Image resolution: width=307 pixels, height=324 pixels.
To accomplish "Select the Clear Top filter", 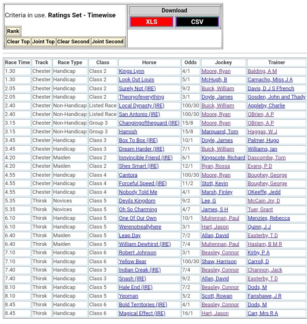I will click(18, 41).
